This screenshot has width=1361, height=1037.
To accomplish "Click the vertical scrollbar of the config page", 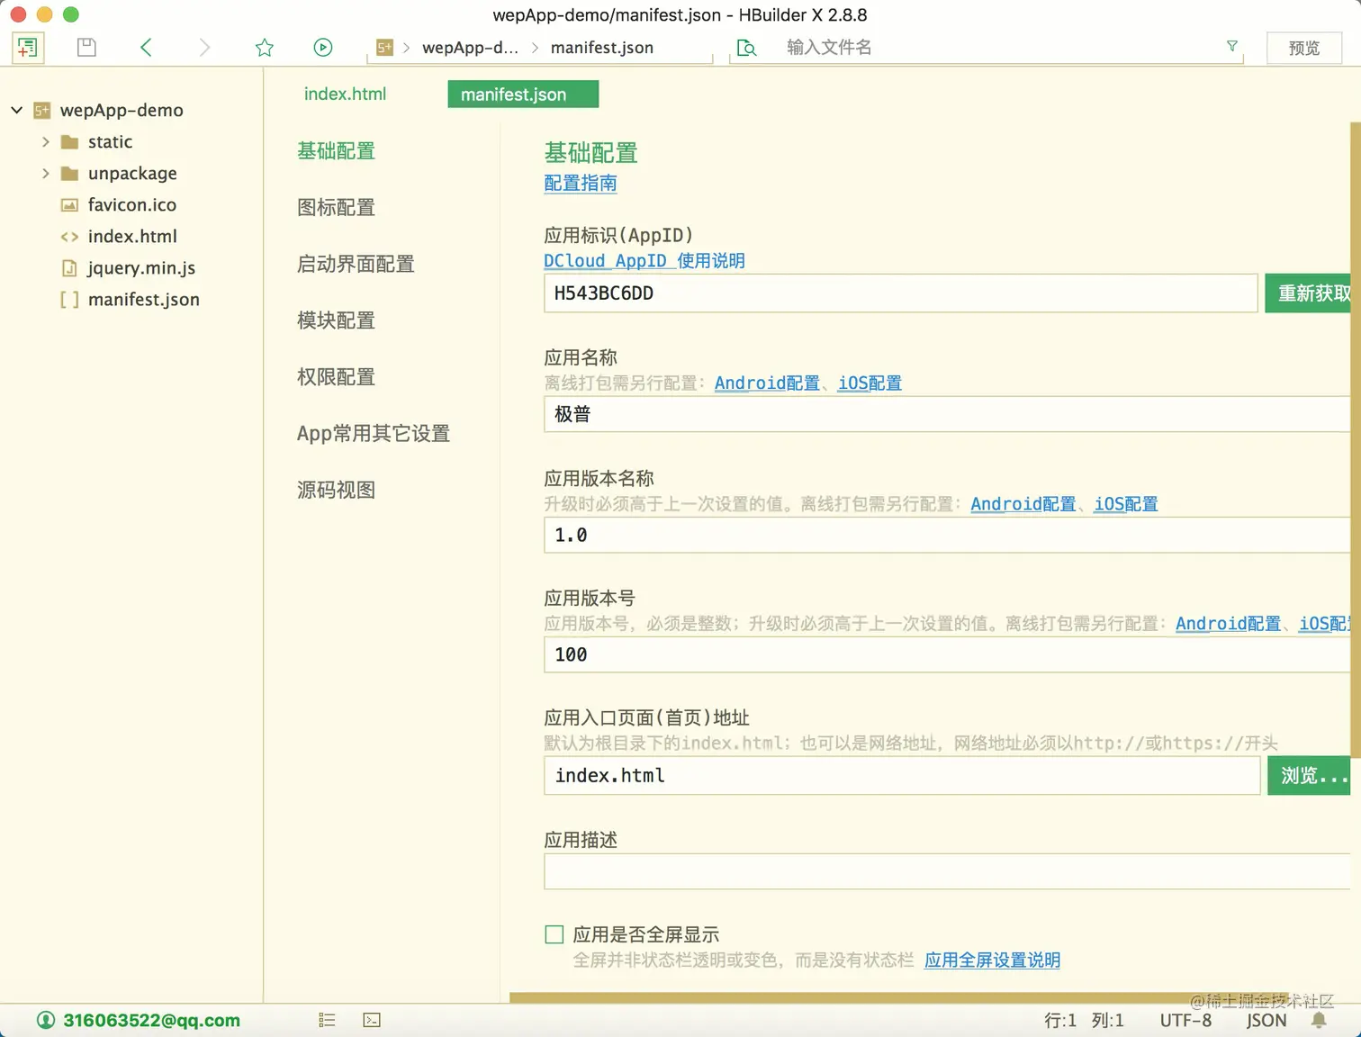I will pyautogui.click(x=1356, y=438).
